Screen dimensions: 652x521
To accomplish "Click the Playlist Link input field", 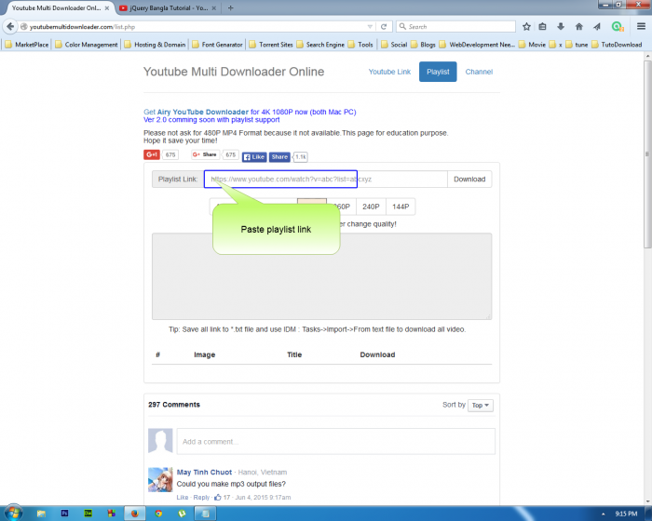I will 326,179.
